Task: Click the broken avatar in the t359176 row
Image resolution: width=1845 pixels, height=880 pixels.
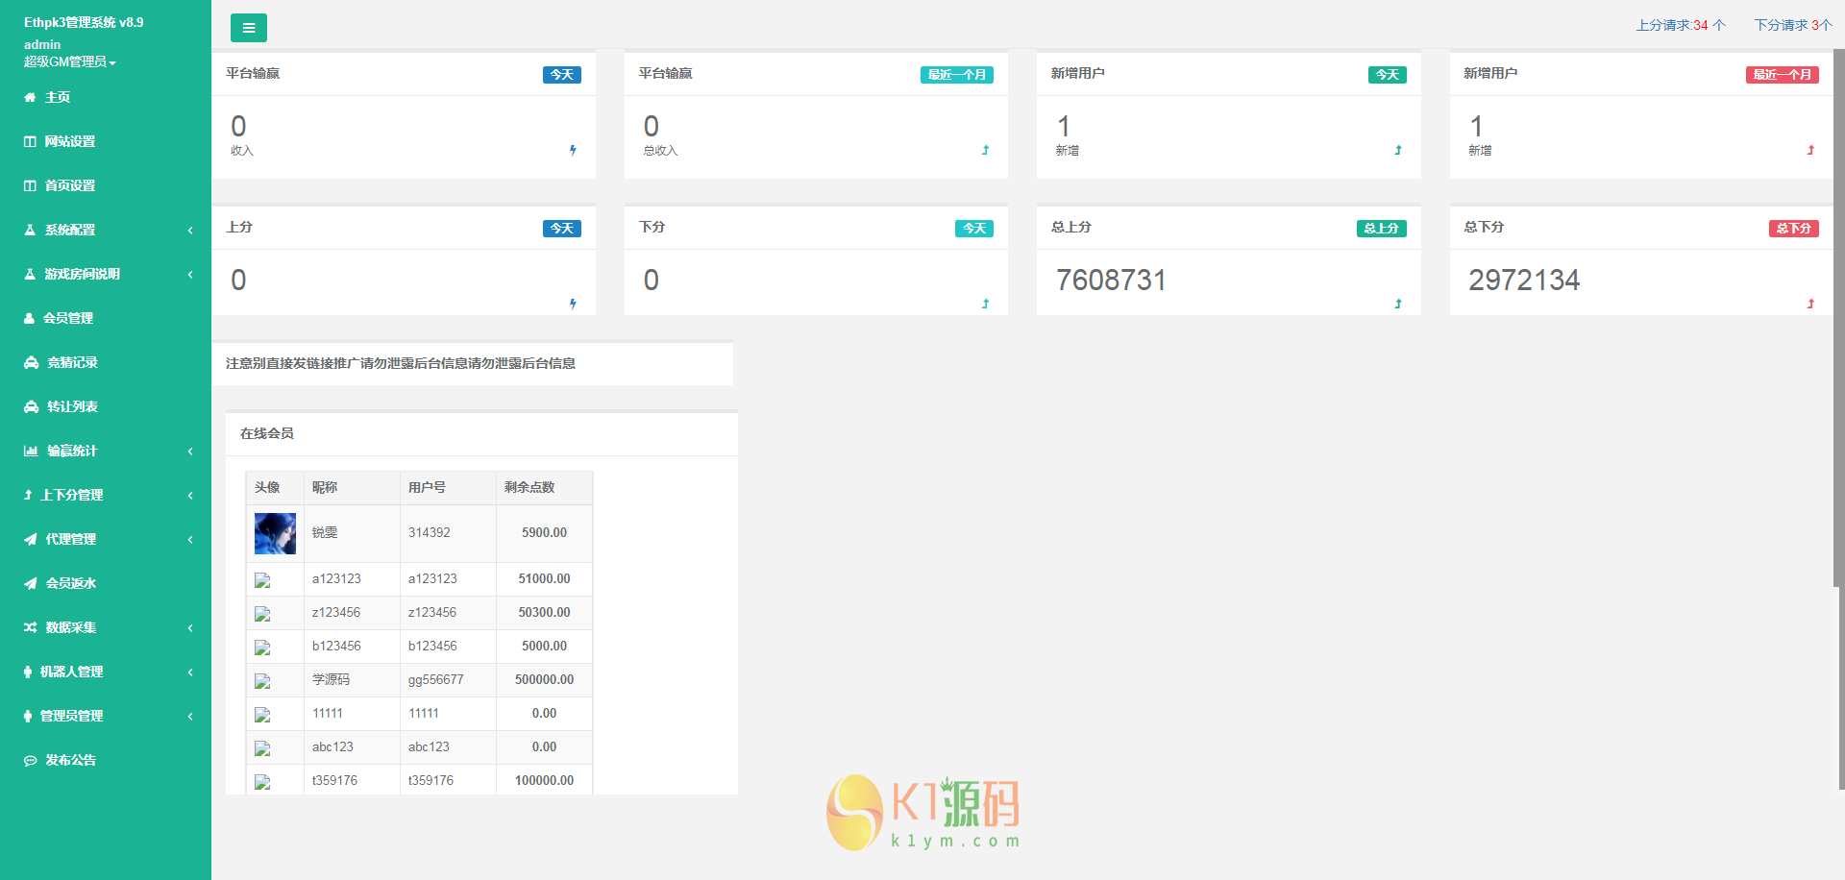Action: pos(262,782)
